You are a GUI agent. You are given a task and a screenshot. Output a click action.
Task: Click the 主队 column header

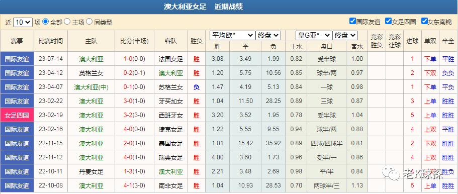click(91, 41)
